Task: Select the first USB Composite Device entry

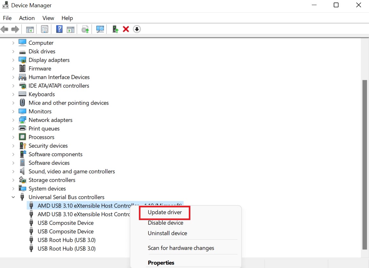Action: (65, 223)
